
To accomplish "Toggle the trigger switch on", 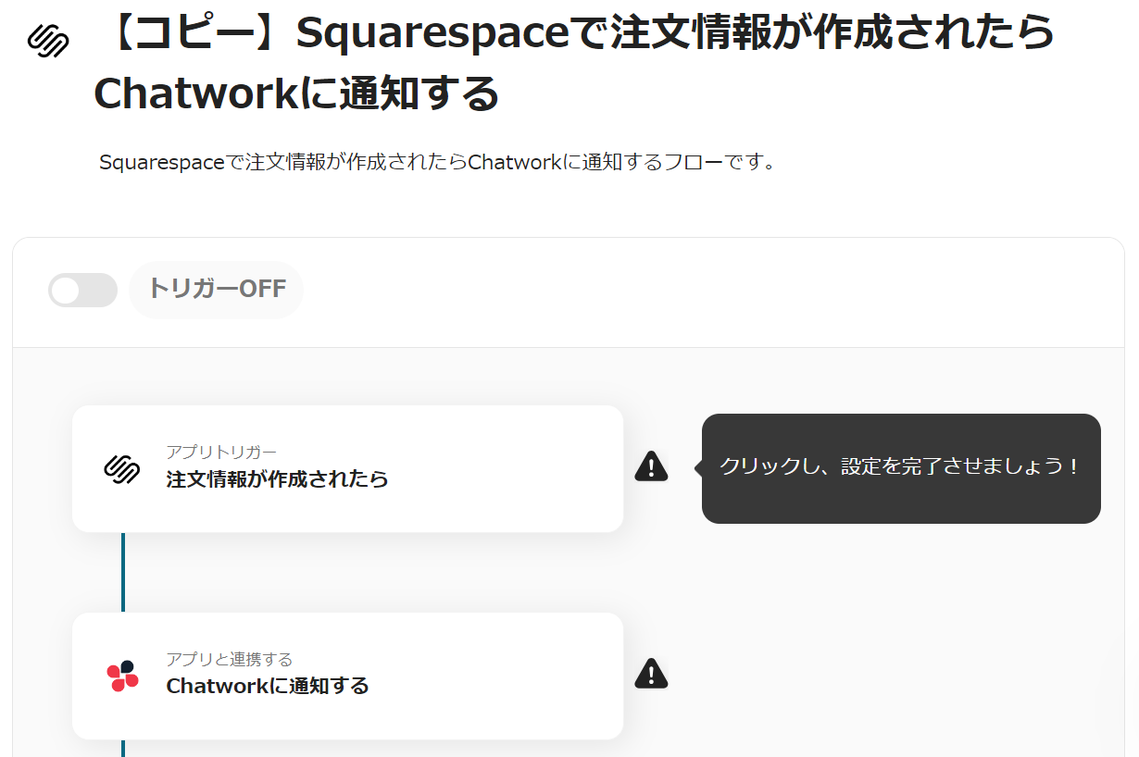I will pos(83,290).
